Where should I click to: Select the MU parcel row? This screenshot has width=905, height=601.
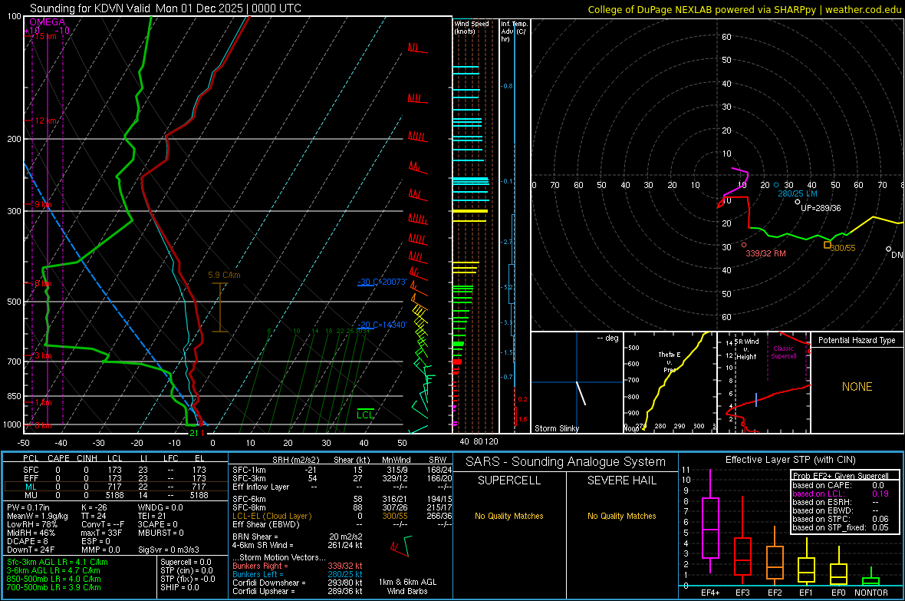point(116,495)
